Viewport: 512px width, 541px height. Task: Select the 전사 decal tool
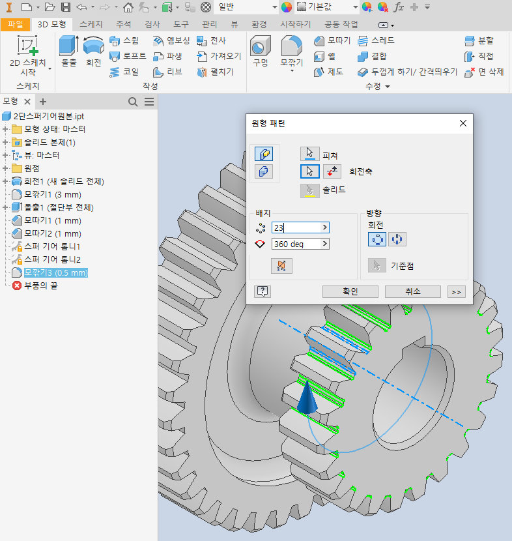(x=211, y=40)
